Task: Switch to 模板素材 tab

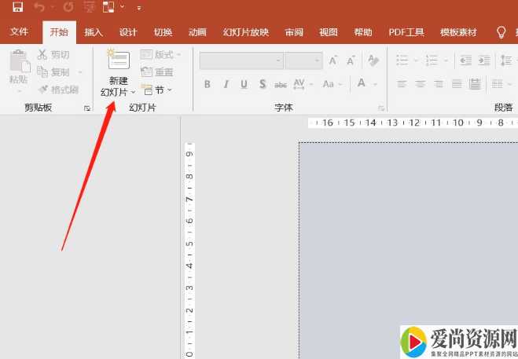Action: pyautogui.click(x=458, y=32)
